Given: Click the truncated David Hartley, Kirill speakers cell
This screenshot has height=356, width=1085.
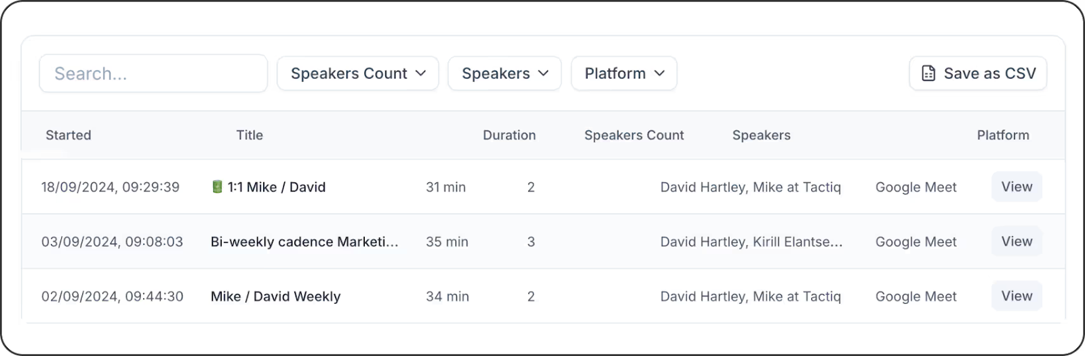Looking at the screenshot, I should pyautogui.click(x=751, y=242).
